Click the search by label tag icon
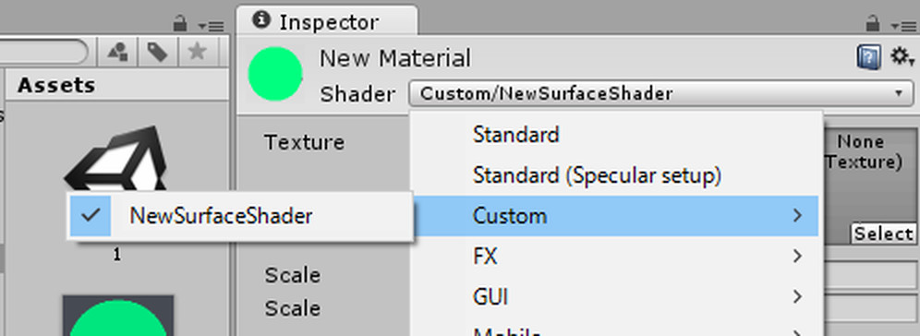 [x=157, y=53]
